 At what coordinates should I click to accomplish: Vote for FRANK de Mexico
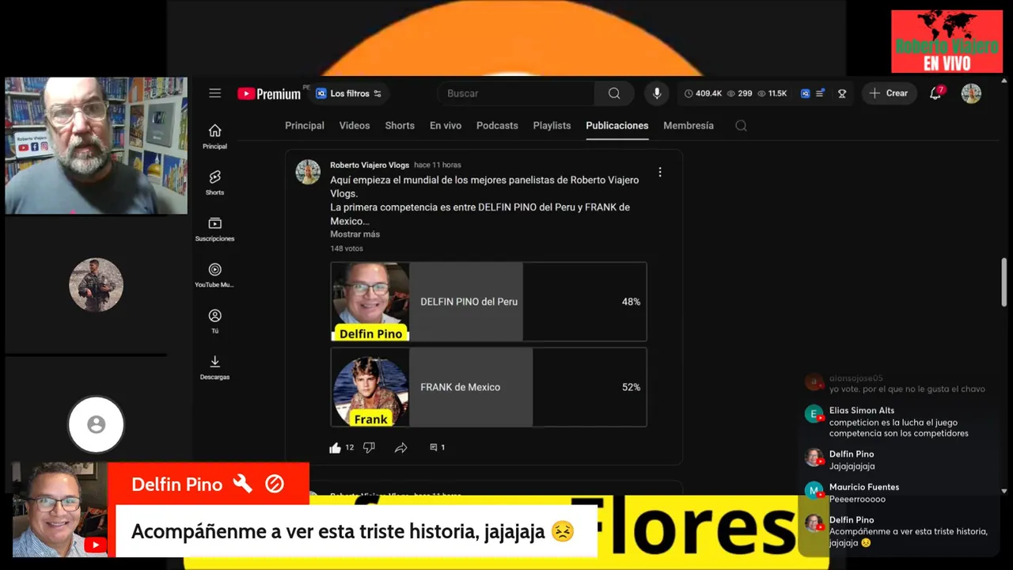point(488,387)
